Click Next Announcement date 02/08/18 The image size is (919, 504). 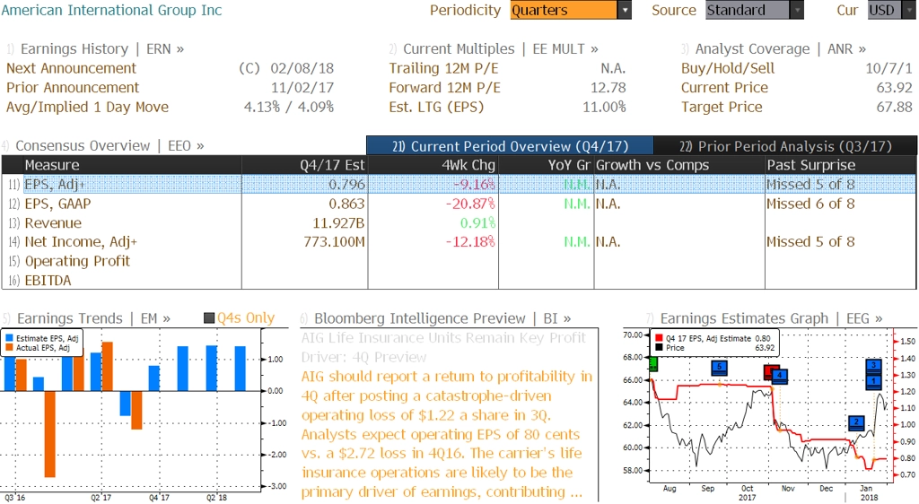[x=302, y=68]
